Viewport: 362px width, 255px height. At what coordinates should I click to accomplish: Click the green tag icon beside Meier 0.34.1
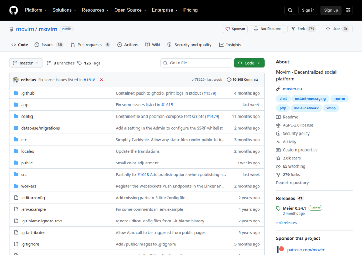(278, 209)
